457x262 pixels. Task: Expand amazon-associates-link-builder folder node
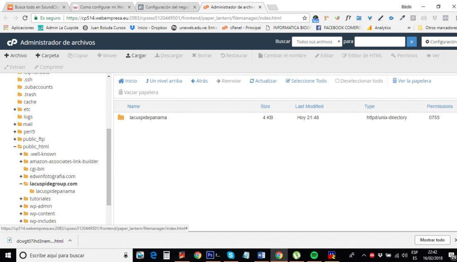pos(21,162)
